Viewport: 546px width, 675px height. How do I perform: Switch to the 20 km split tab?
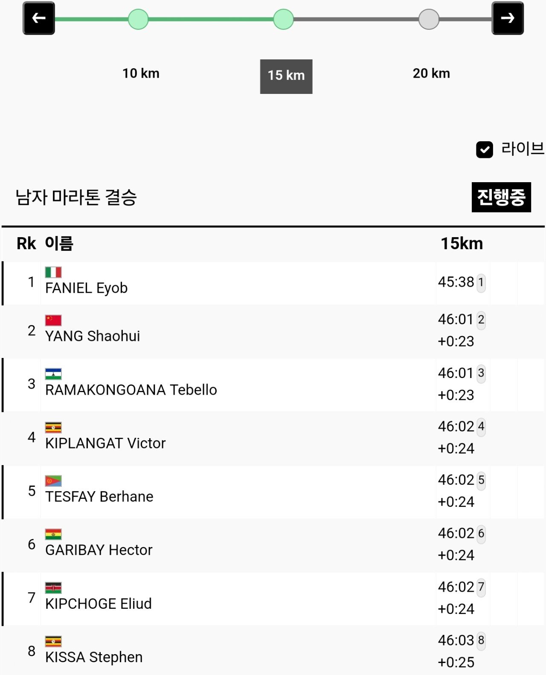click(x=431, y=73)
